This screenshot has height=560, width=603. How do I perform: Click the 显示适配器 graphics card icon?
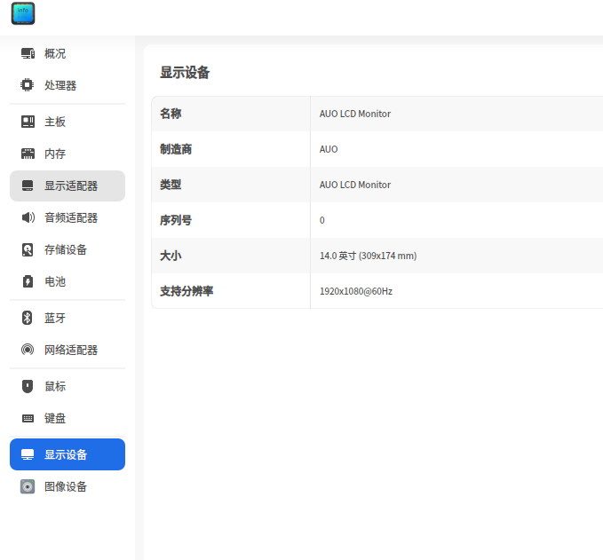tap(28, 185)
